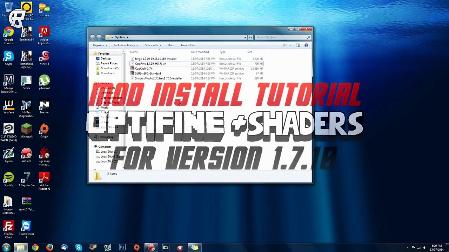Open Photoshop from the taskbar
449x252 pixels.
(122, 248)
